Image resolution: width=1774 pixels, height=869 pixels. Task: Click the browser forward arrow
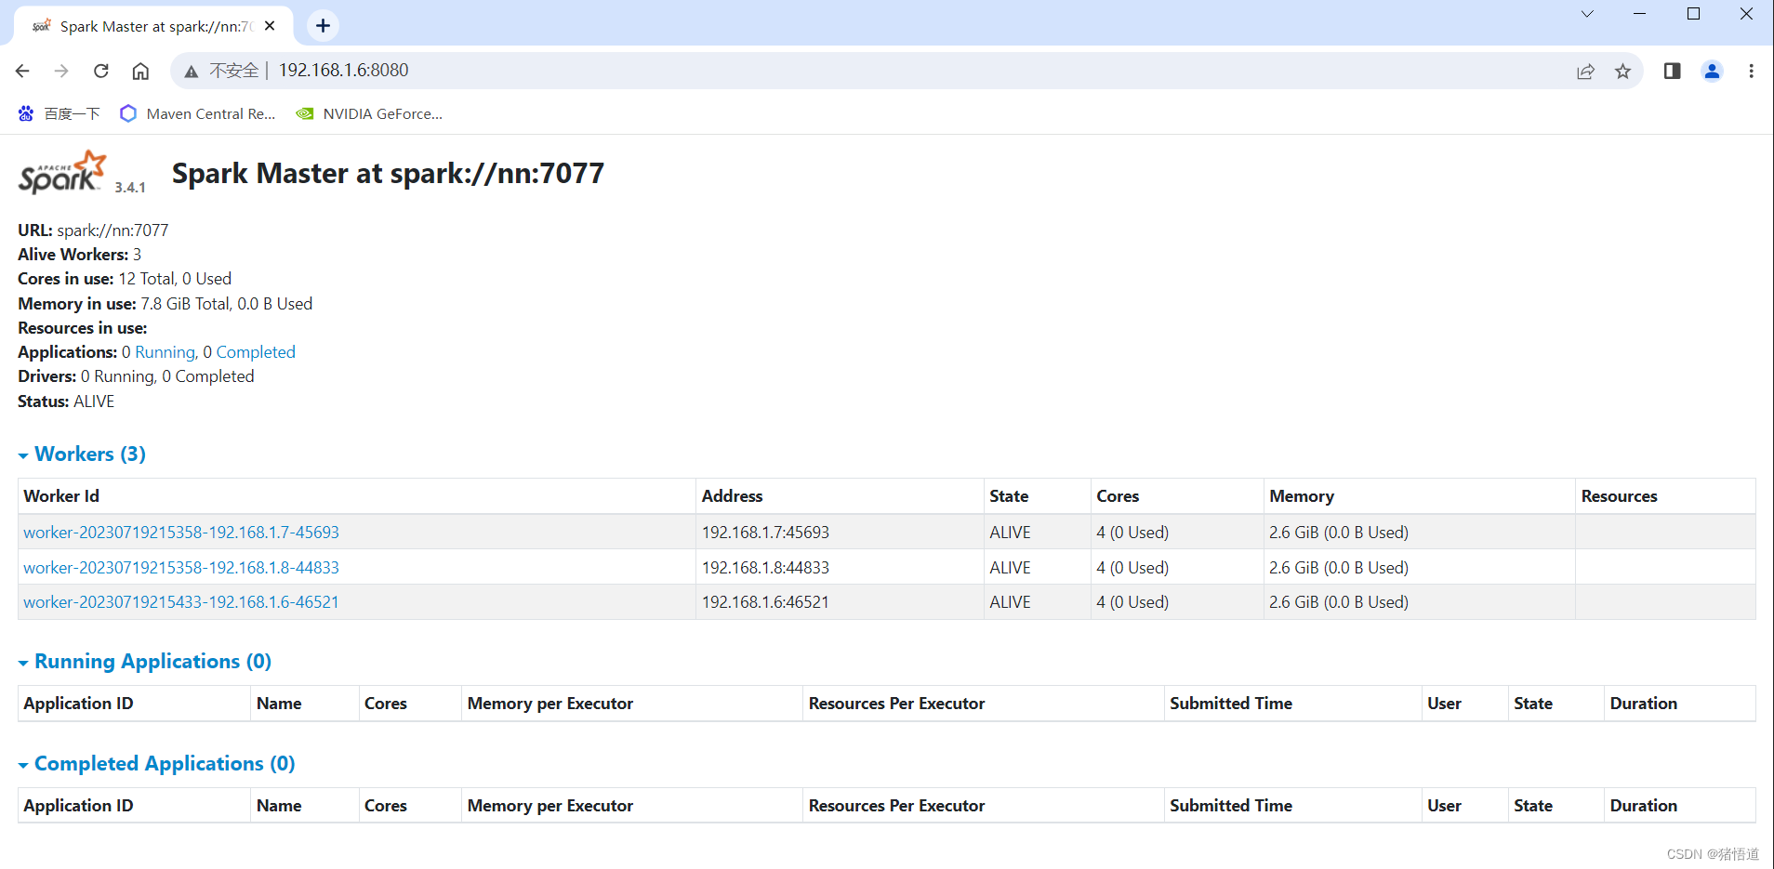[x=61, y=71]
